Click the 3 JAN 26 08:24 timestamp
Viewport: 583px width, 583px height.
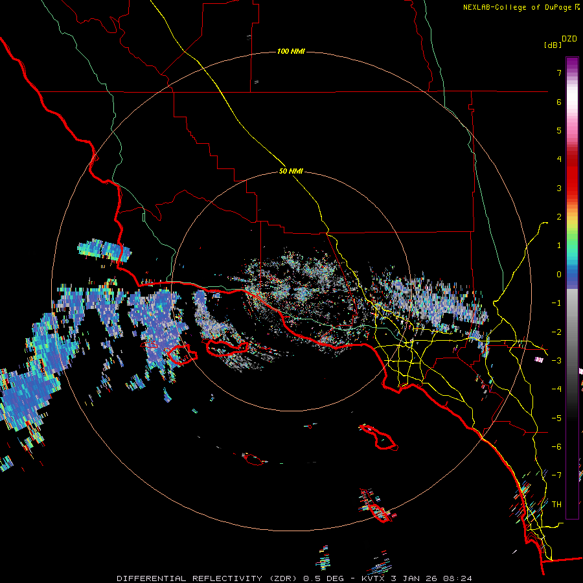pyautogui.click(x=431, y=578)
